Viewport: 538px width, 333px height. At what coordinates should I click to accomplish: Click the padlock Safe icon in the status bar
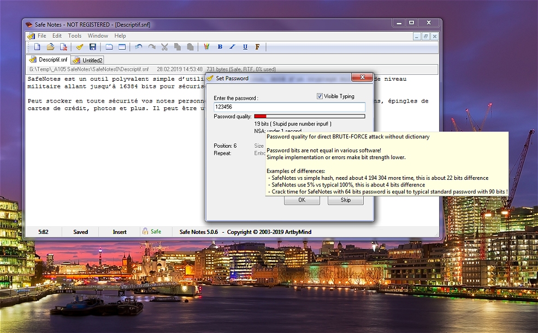click(145, 231)
